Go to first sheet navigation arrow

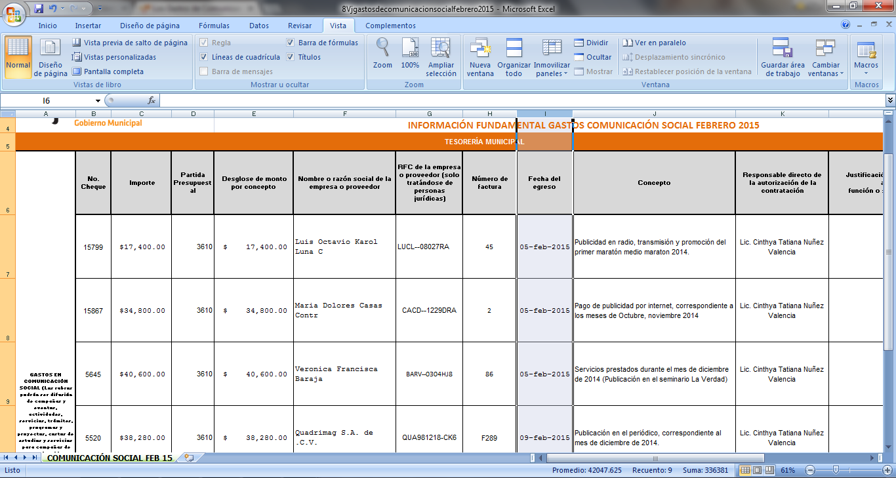[7, 458]
